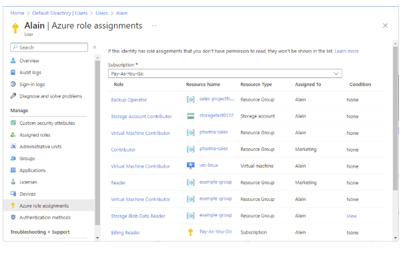Open the Subscription dropdown Pay-As-You-Go
Image resolution: width=415 pixels, height=253 pixels.
click(x=225, y=73)
